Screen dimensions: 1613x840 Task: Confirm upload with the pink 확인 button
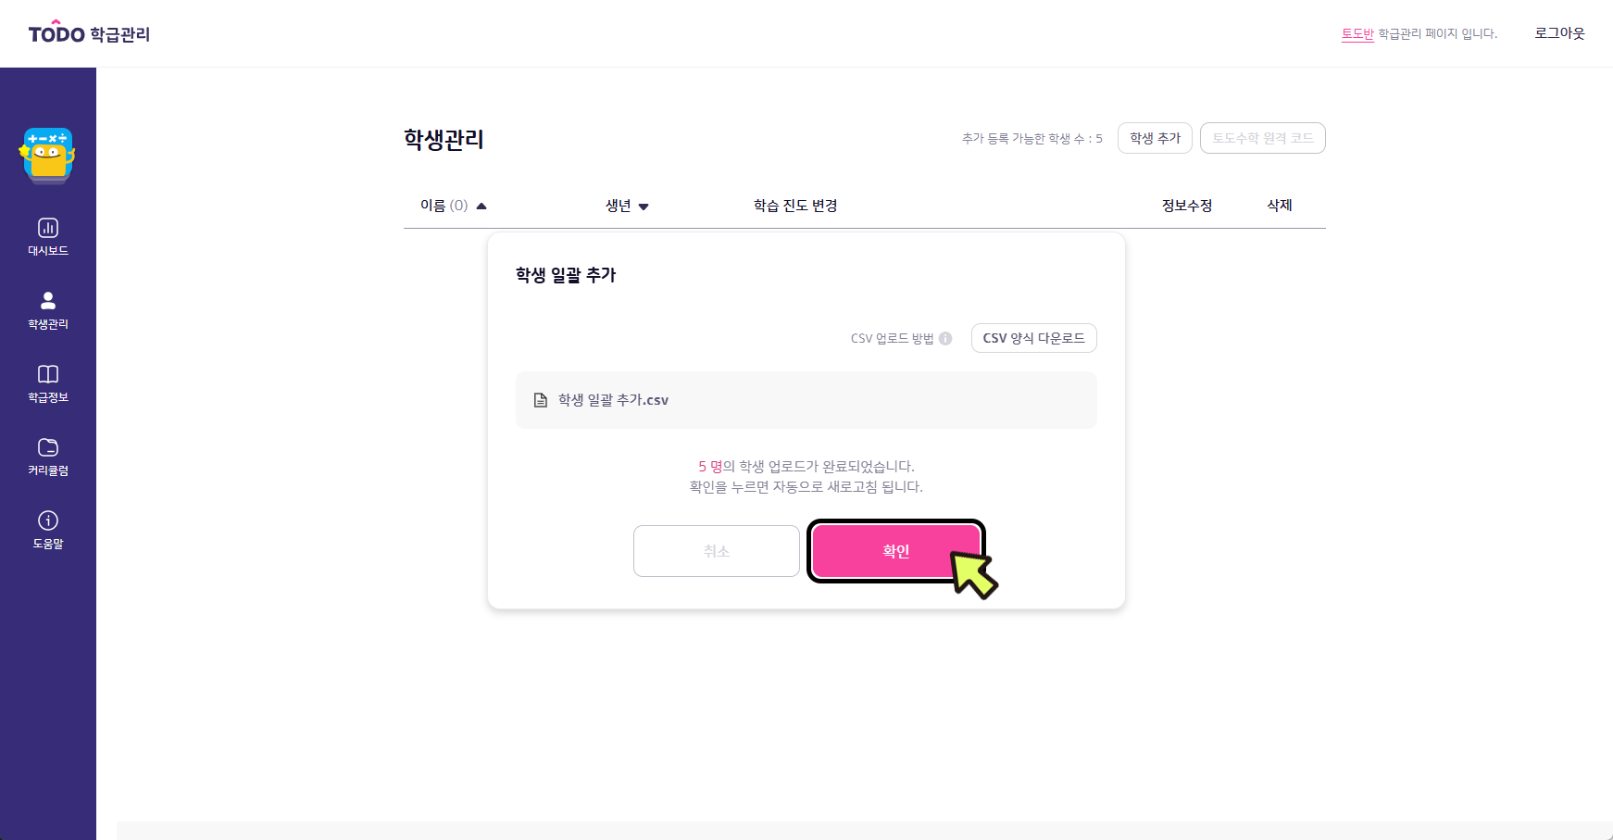pyautogui.click(x=896, y=551)
